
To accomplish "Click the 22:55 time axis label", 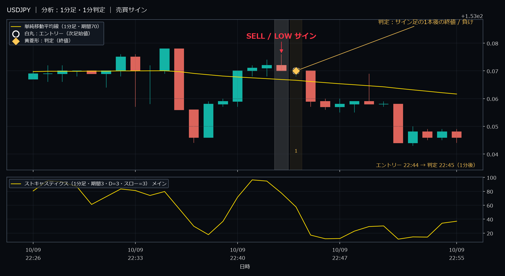I will click(457, 258).
